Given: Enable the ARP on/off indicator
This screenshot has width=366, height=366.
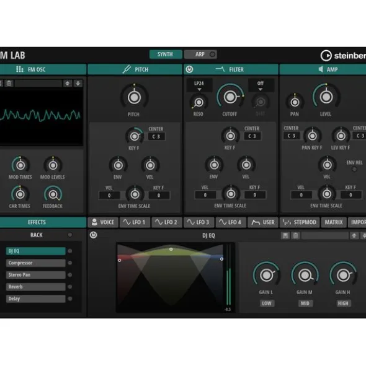Looking at the screenshot, I should [212, 54].
